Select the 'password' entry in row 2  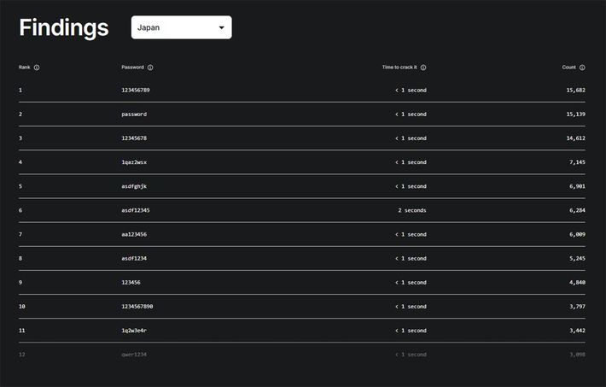[134, 114]
